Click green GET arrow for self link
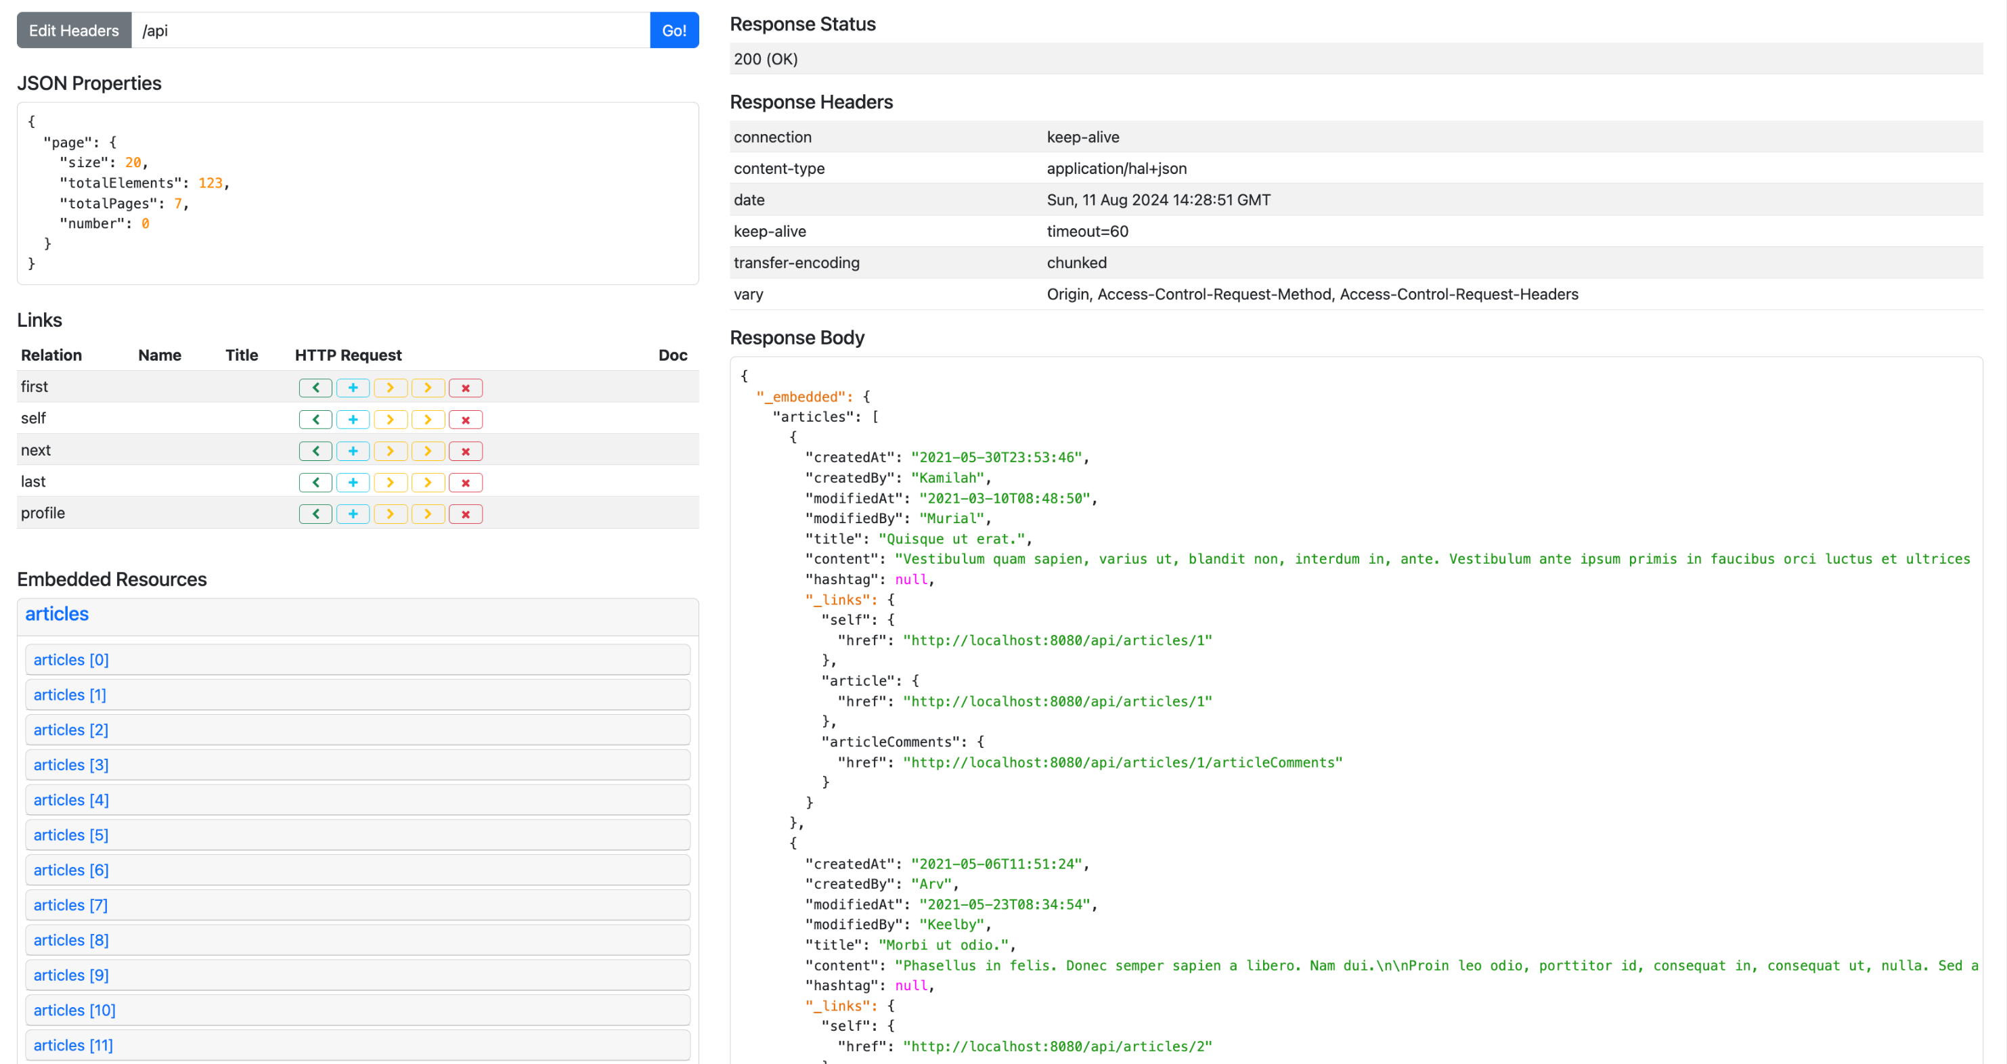The height and width of the screenshot is (1064, 2007). click(x=315, y=420)
